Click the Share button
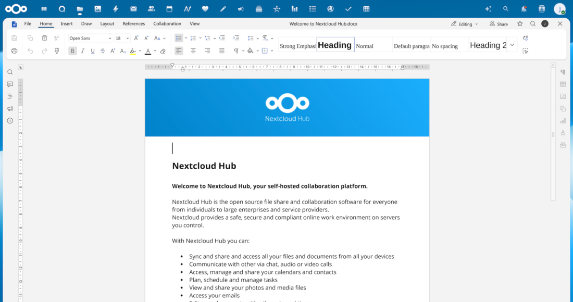Screen dimensions: 573x302 coord(499,24)
